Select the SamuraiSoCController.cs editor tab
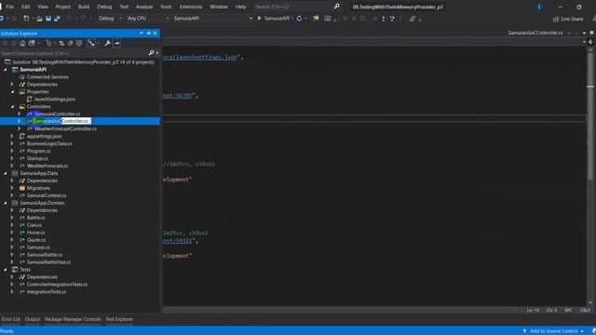The image size is (596, 335). coord(535,33)
